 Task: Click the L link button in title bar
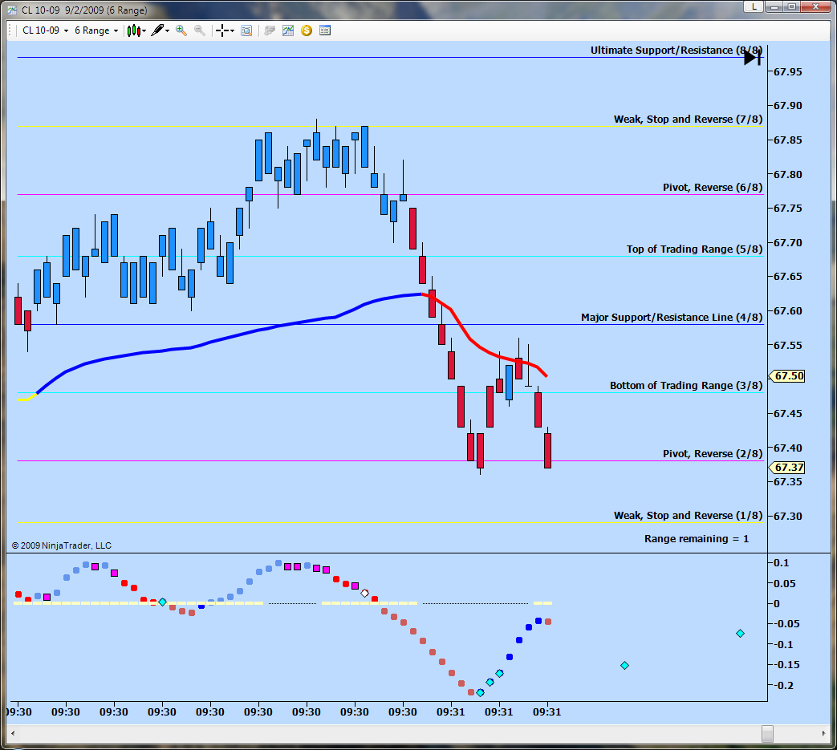point(754,6)
